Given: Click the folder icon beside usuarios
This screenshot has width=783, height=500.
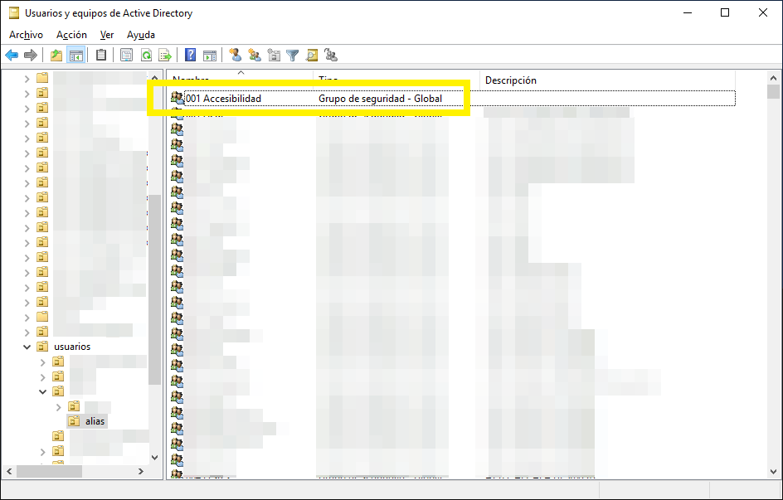Looking at the screenshot, I should (x=42, y=347).
